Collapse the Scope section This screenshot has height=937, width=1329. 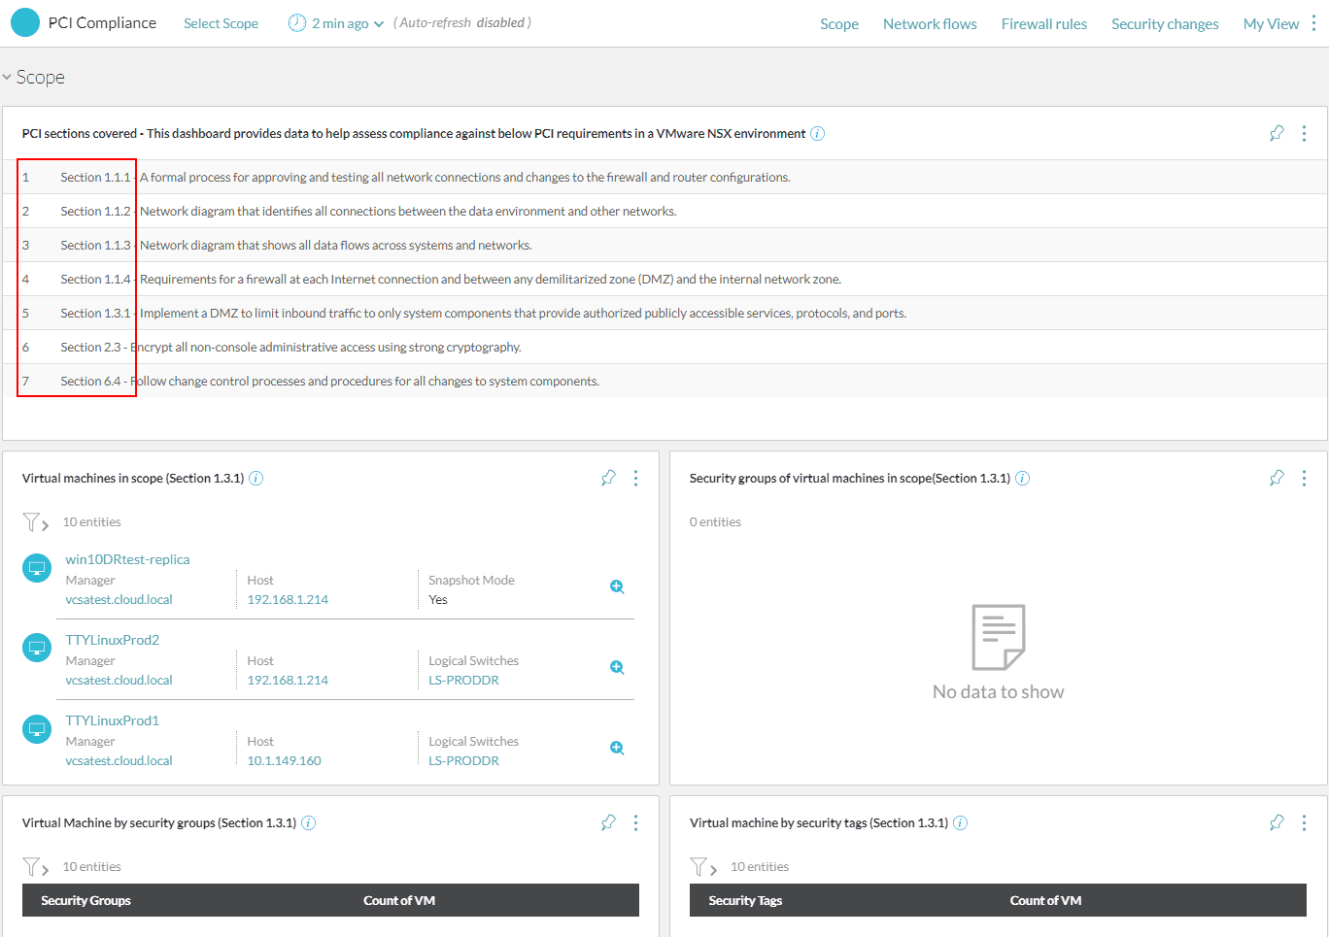(7, 77)
